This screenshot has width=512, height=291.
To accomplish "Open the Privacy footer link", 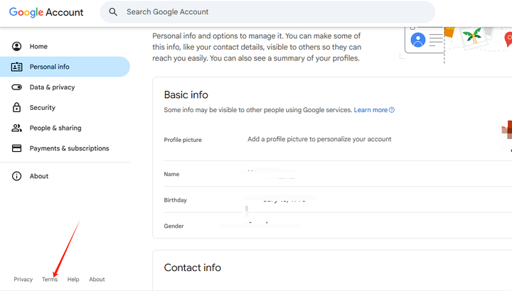I will click(x=23, y=279).
